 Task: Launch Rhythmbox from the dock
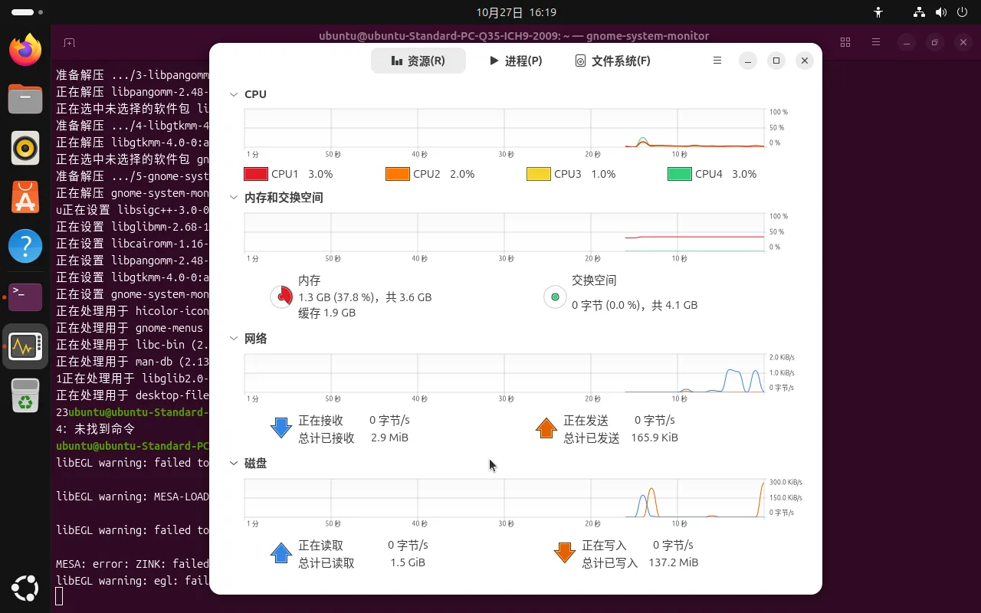coord(25,148)
